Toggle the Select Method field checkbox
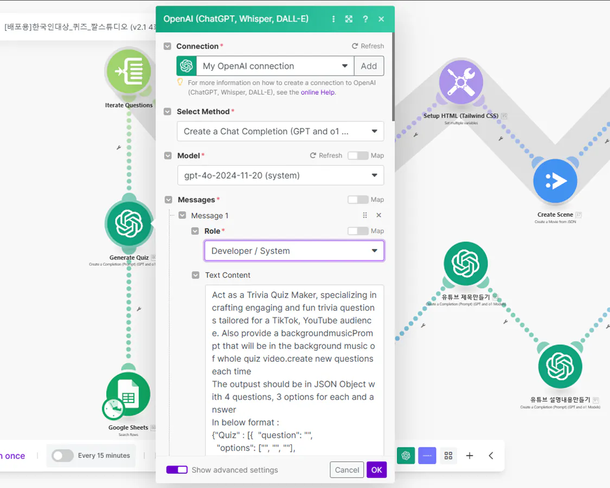Viewport: 610px width, 488px height. [168, 112]
